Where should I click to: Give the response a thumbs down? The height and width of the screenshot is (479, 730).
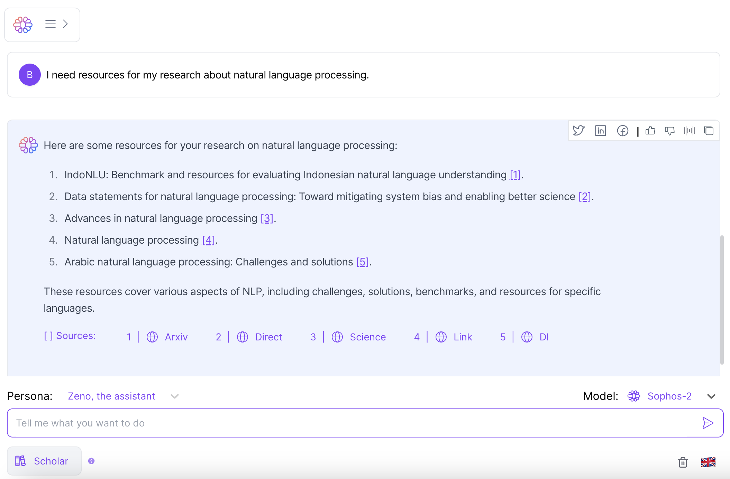[670, 131]
